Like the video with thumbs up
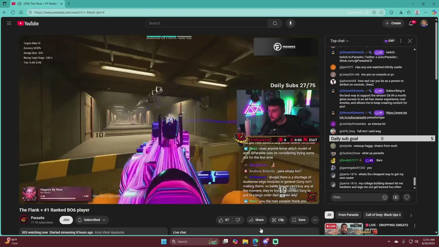Viewport: 439px width, 247px height. coord(224,220)
